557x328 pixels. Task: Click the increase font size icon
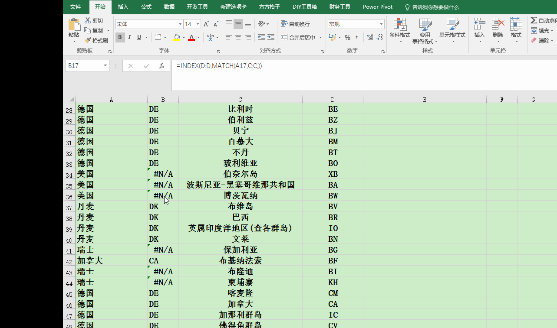(x=206, y=24)
